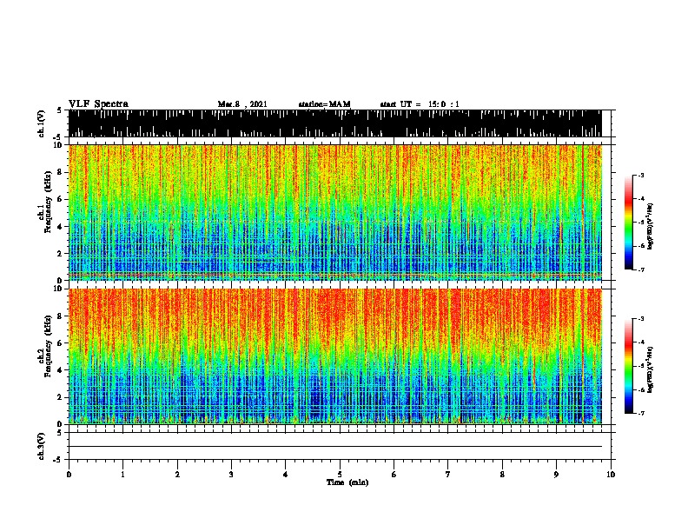Screen dimensions: 688x532
Task: Click the ch.2 frequency tick "6"
Action: [x=61, y=343]
